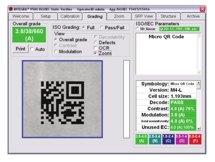Click down arrow of parameters table scrollbar
This screenshot has height=162, width=215.
[198, 129]
